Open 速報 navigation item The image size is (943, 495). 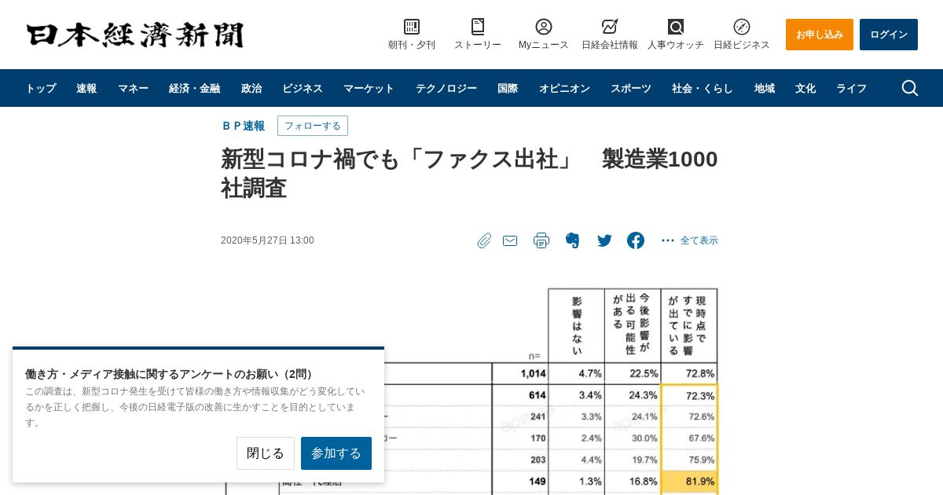tap(86, 88)
